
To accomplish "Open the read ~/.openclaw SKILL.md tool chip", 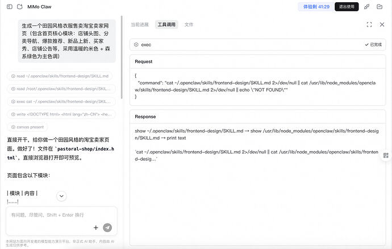I will [60, 76].
